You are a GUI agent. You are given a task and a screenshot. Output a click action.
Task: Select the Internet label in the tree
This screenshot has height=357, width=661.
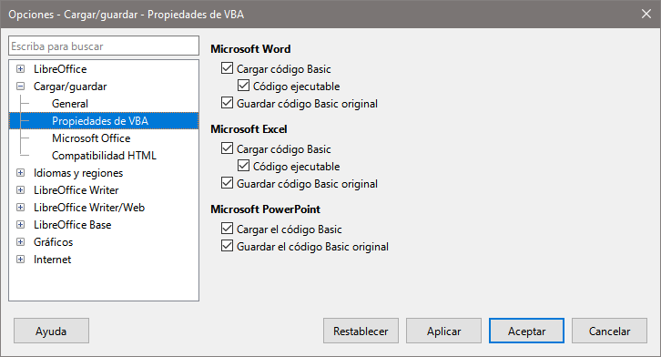coord(52,260)
